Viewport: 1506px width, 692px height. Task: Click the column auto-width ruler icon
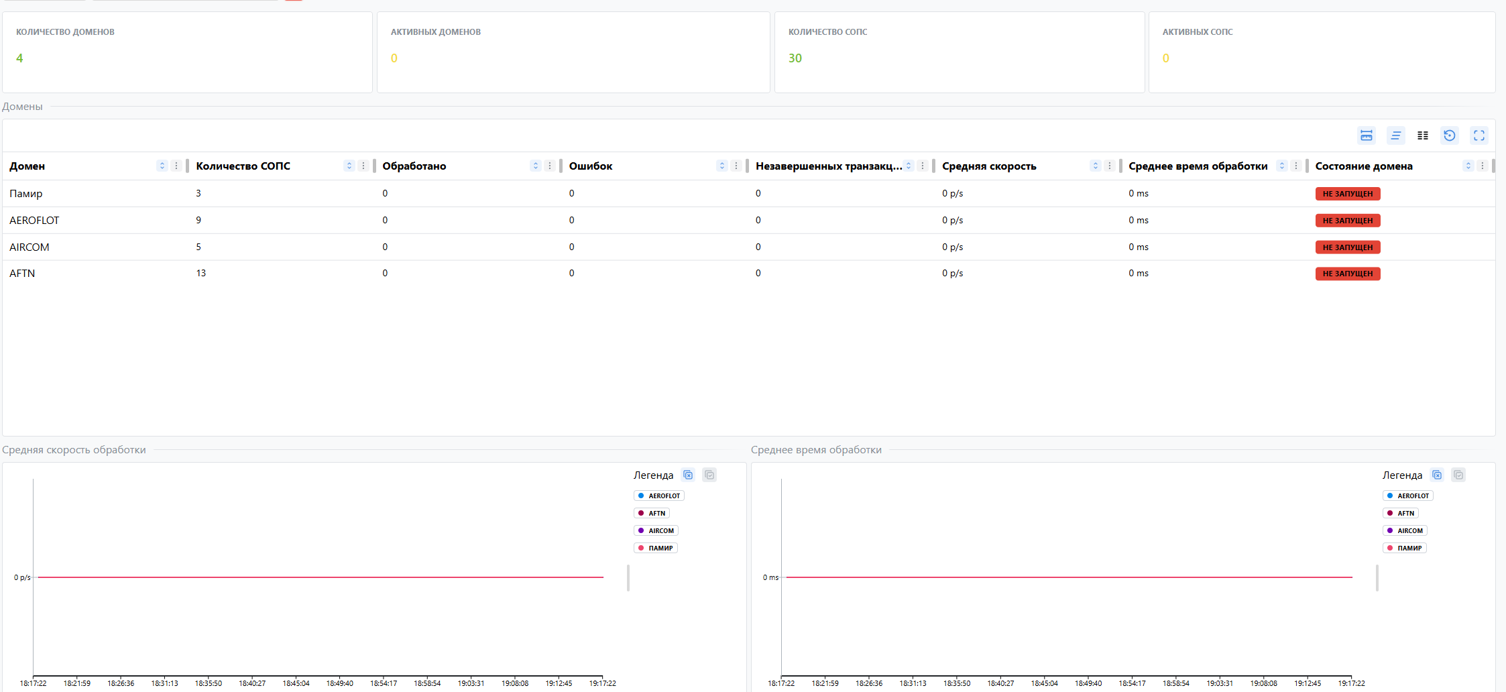[x=1366, y=135]
